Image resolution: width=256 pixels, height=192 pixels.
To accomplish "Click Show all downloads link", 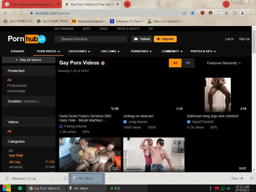I will 237,178.
